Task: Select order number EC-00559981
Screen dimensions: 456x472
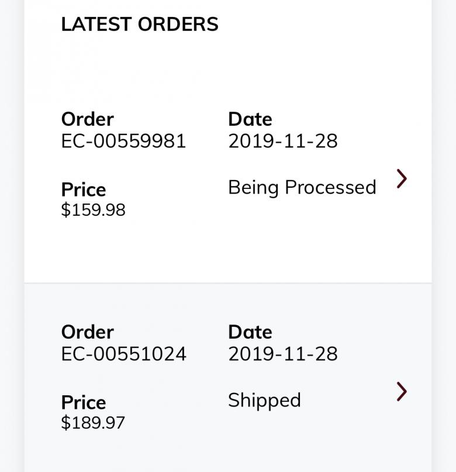Action: (x=123, y=141)
